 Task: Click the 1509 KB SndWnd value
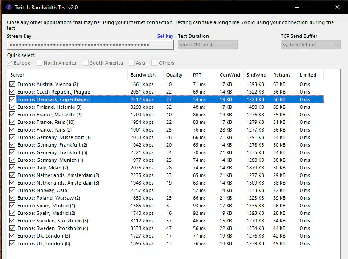[255, 183]
